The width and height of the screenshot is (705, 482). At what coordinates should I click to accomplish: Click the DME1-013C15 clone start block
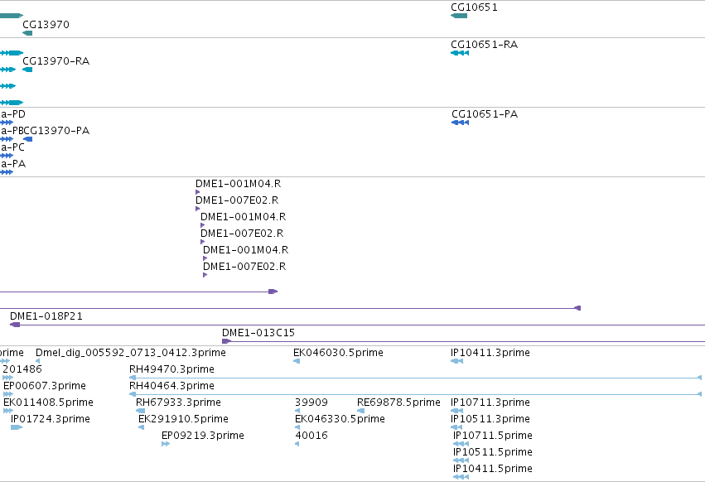point(227,341)
